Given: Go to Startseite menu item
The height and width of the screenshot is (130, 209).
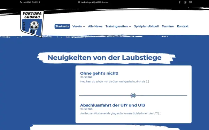Looking at the screenshot, I should (x=62, y=26).
